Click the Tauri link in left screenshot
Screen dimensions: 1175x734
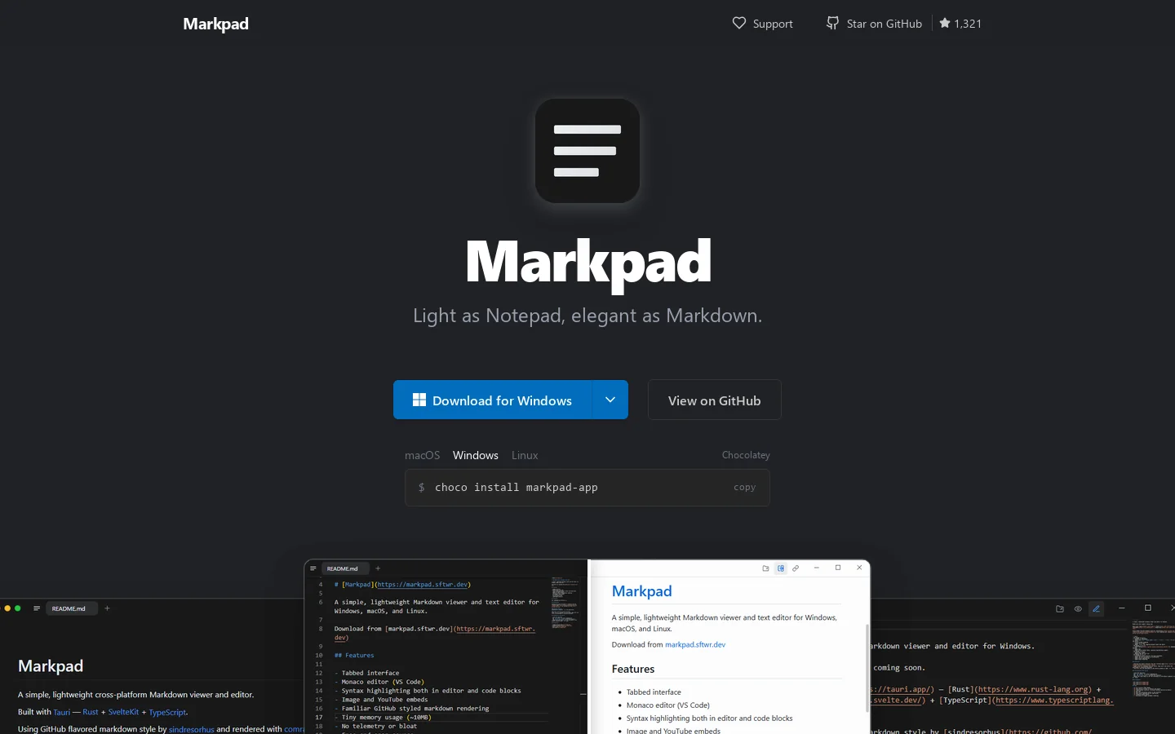click(x=62, y=712)
